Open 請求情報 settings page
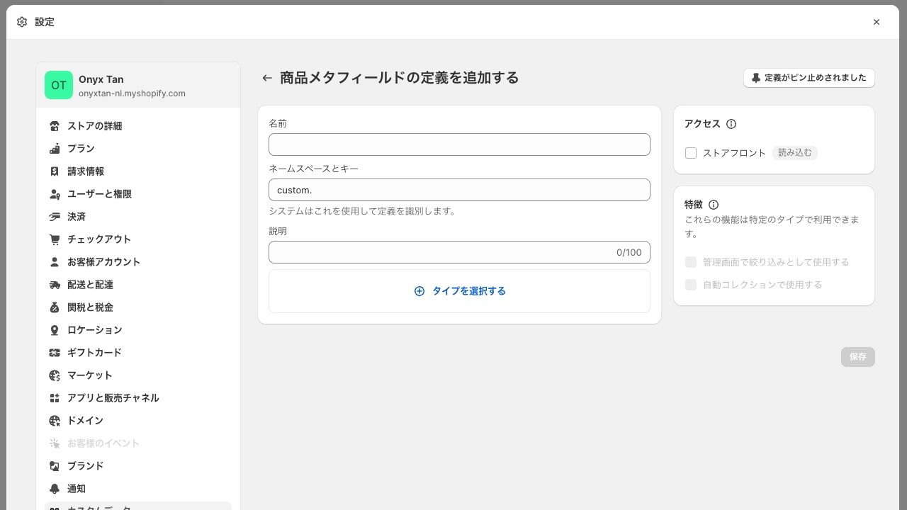The image size is (907, 510). (x=138, y=171)
